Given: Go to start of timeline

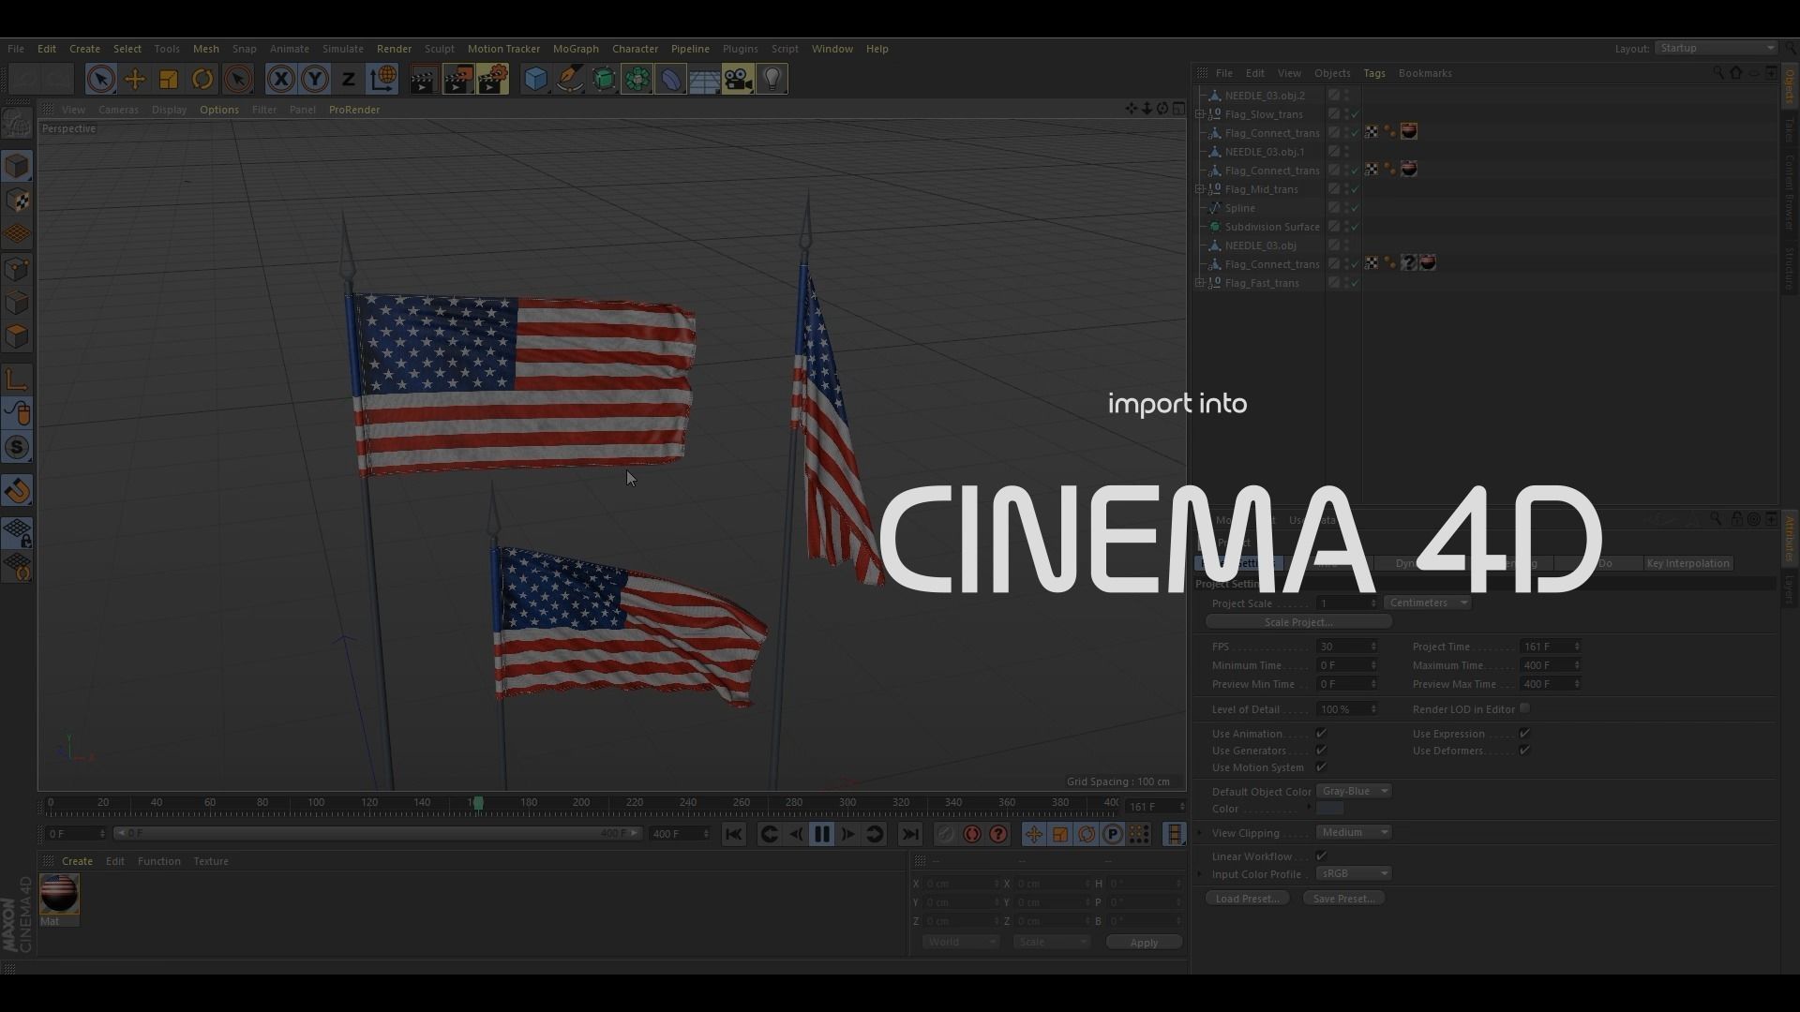Looking at the screenshot, I should (733, 835).
